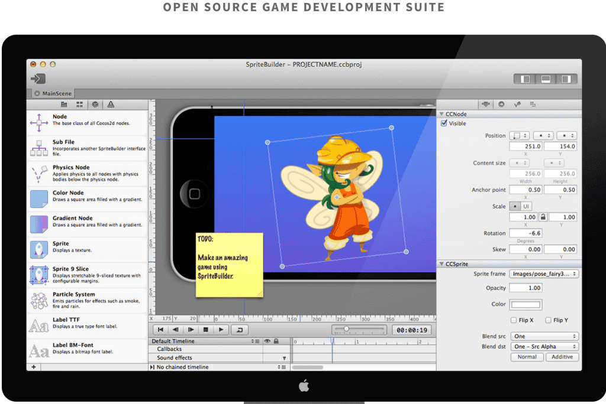Select the Label TTF icon
This screenshot has width=606, height=404.
[x=39, y=326]
